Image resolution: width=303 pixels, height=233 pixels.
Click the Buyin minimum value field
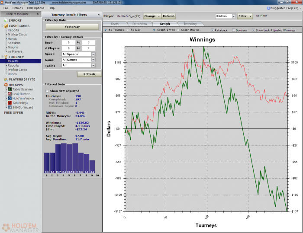point(68,43)
